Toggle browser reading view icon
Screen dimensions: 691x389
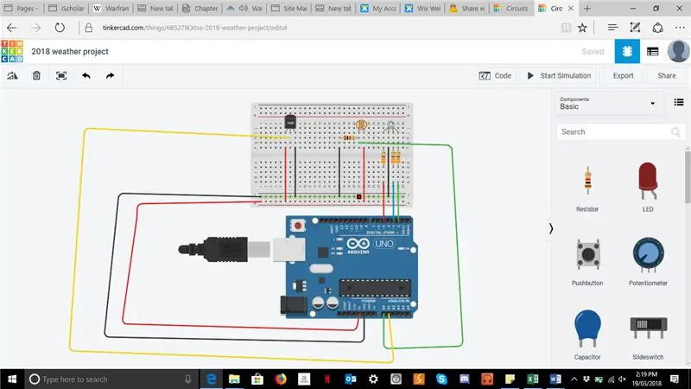tap(566, 28)
